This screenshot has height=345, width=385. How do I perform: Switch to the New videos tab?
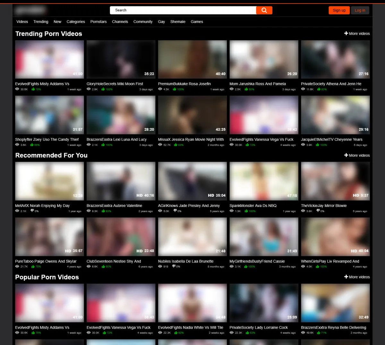coord(57,22)
